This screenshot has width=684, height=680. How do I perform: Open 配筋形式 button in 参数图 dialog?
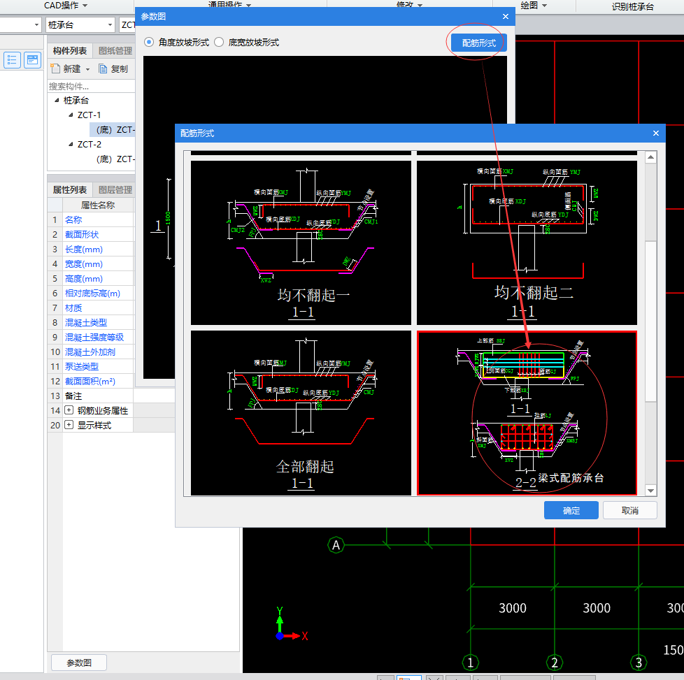478,43
